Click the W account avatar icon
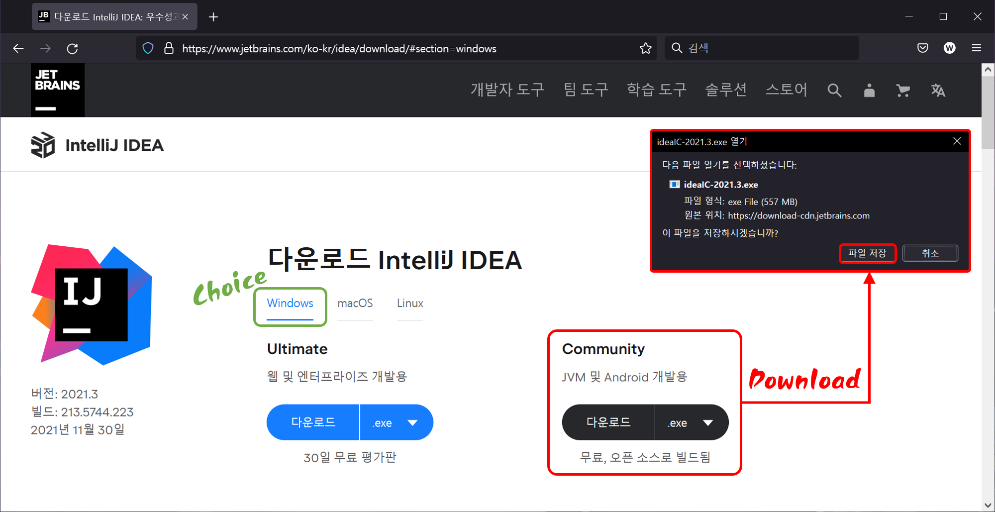Image resolution: width=995 pixels, height=512 pixels. pos(949,48)
